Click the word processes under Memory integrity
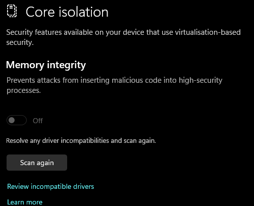This screenshot has width=254, height=206. tap(24, 91)
